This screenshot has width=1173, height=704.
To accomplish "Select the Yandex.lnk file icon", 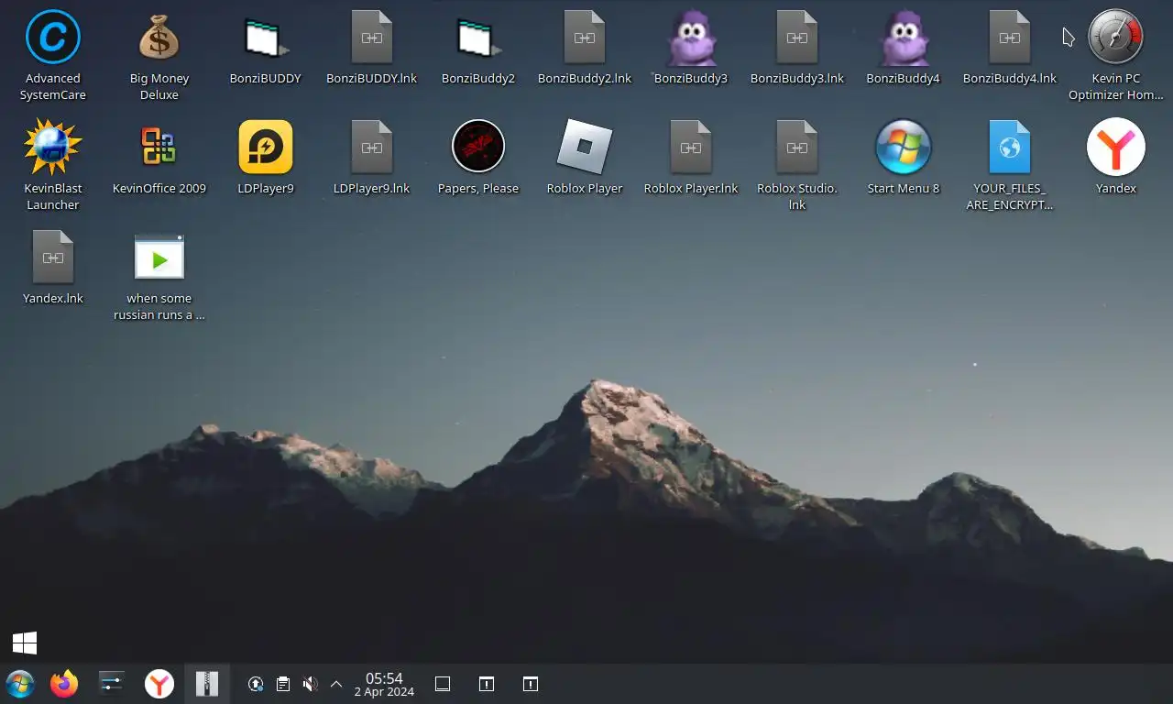I will pyautogui.click(x=53, y=257).
